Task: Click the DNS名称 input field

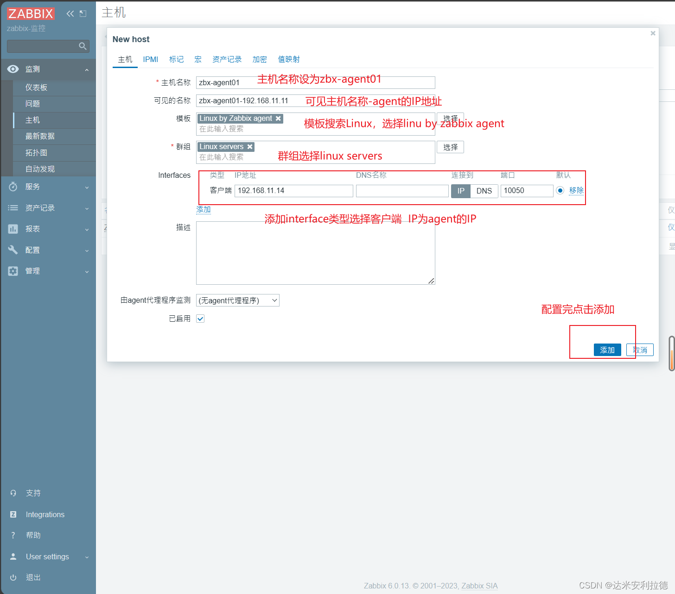Action: click(x=402, y=191)
